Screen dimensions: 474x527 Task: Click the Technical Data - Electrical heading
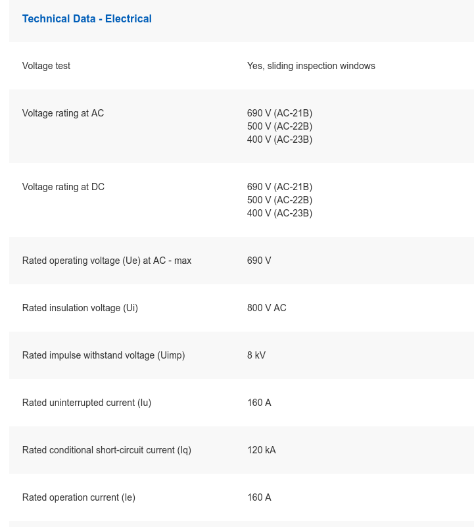pos(87,18)
